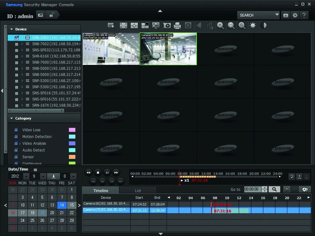This screenshot has width=315, height=236.
Task: Collapse the Category panel section
Action: coord(12,118)
